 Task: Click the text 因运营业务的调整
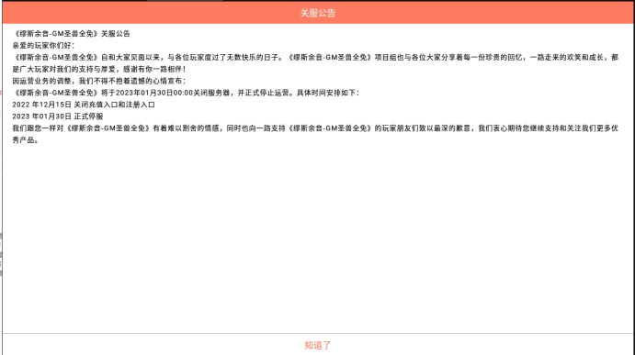click(41, 81)
